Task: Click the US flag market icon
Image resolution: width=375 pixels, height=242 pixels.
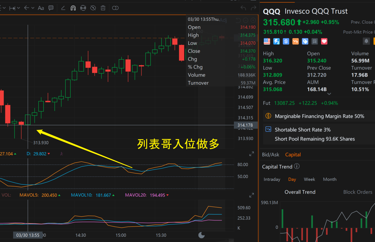Action: [x=267, y=41]
